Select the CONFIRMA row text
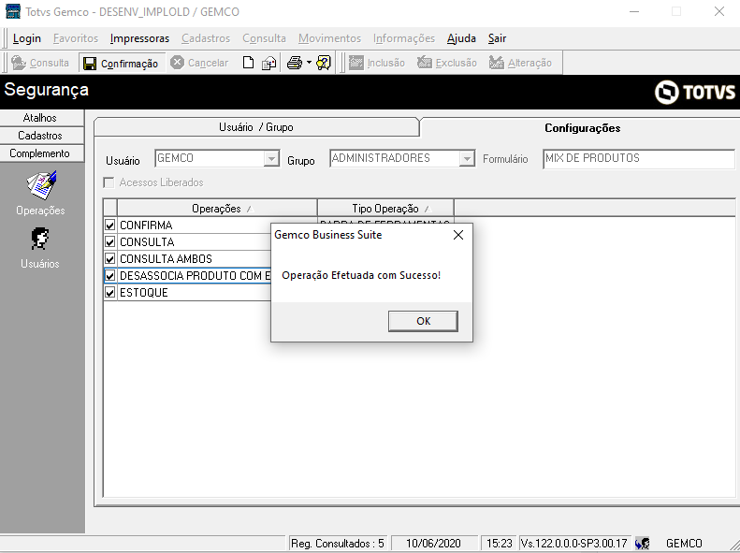This screenshot has width=740, height=553. click(x=146, y=226)
